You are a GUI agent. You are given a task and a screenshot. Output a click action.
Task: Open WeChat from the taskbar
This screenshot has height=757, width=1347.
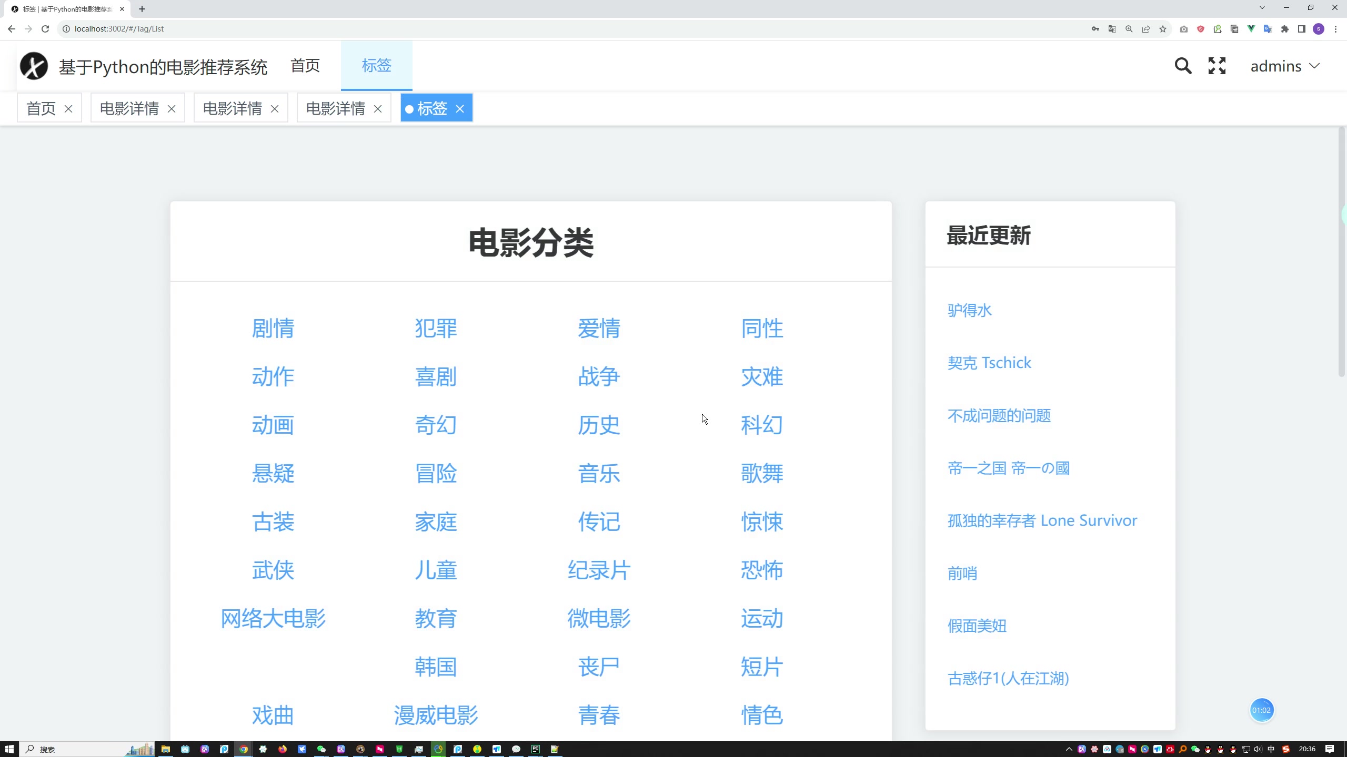(x=321, y=749)
